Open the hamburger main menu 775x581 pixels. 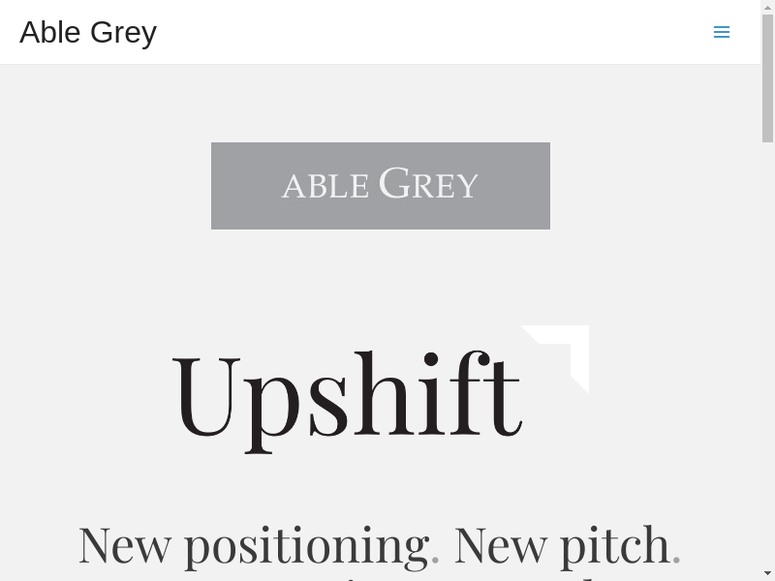[721, 32]
